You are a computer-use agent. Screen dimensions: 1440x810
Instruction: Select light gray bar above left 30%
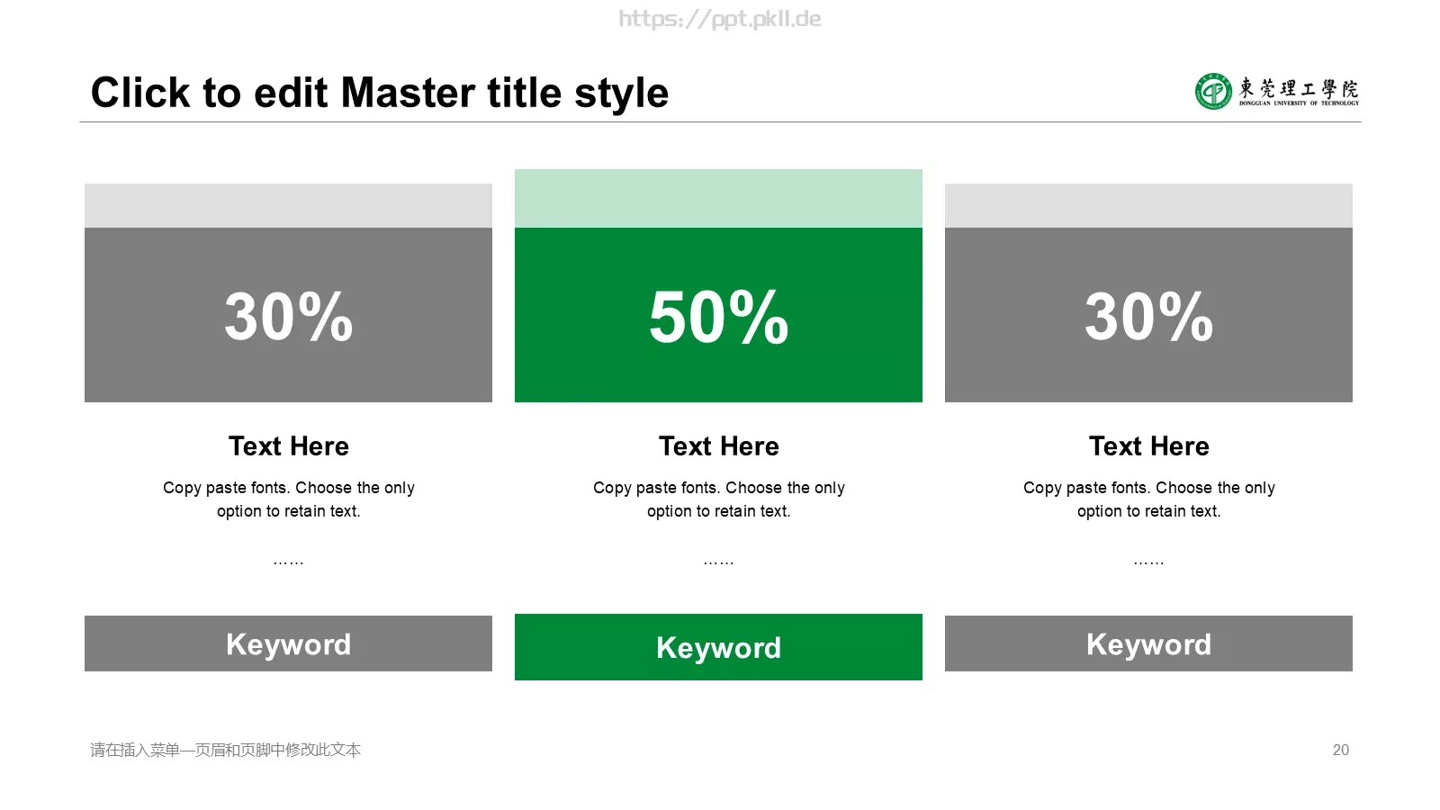tap(288, 205)
